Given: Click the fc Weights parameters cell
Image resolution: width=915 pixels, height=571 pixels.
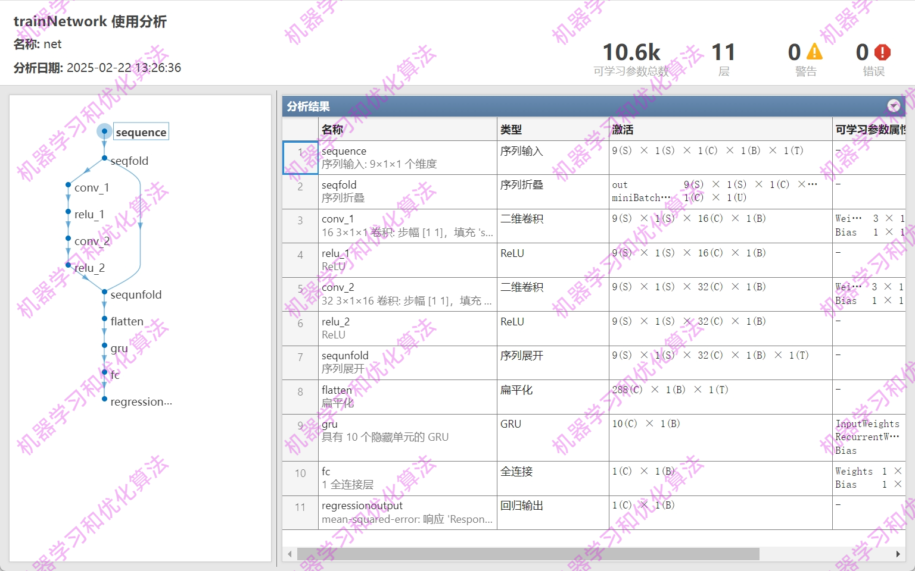Looking at the screenshot, I should click(x=869, y=478).
